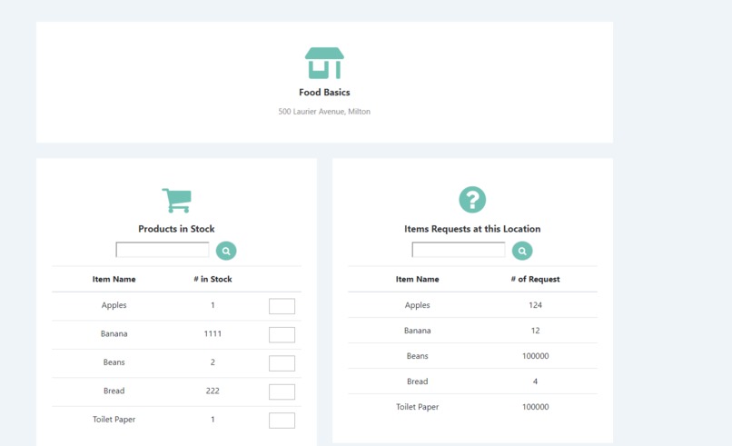Select Apples in the stock table
This screenshot has width=732, height=446.
(114, 305)
